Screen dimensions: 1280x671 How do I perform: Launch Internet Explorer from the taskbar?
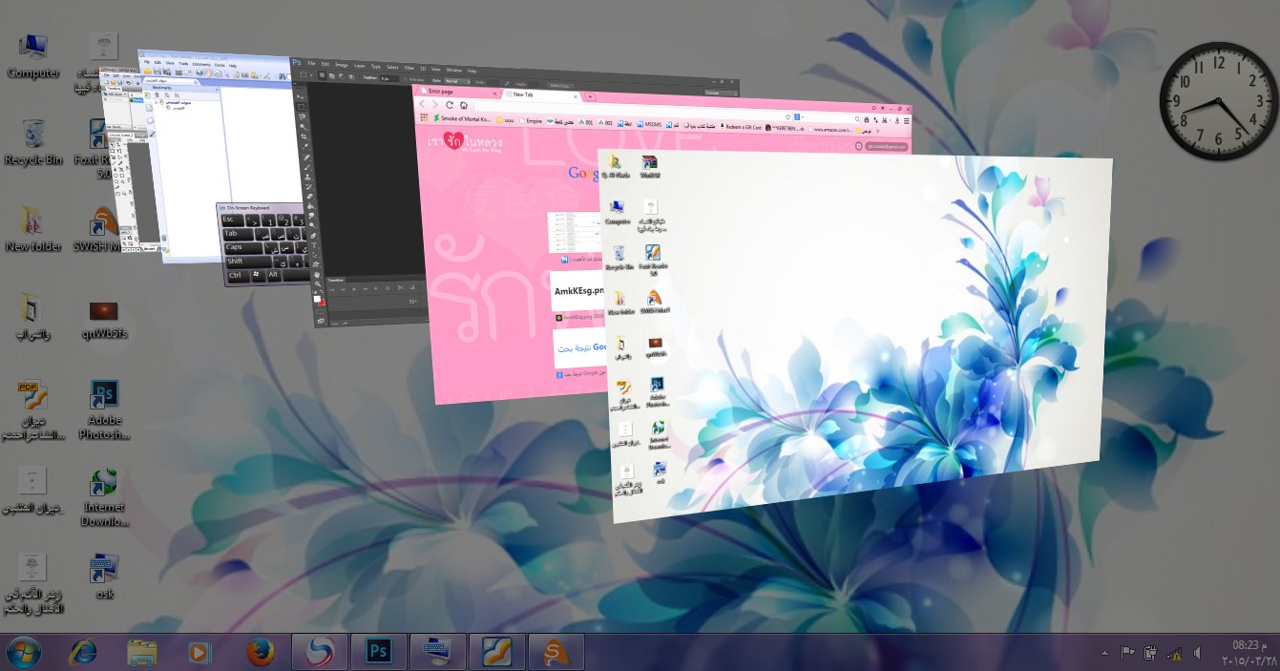point(83,652)
